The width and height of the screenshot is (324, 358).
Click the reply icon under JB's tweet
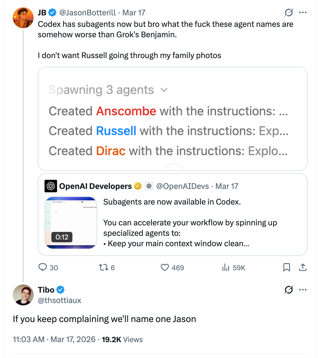pyautogui.click(x=43, y=267)
